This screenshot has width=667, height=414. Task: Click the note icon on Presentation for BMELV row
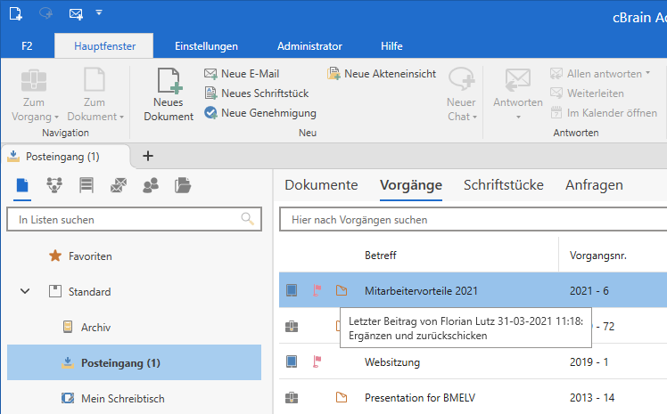(x=341, y=397)
